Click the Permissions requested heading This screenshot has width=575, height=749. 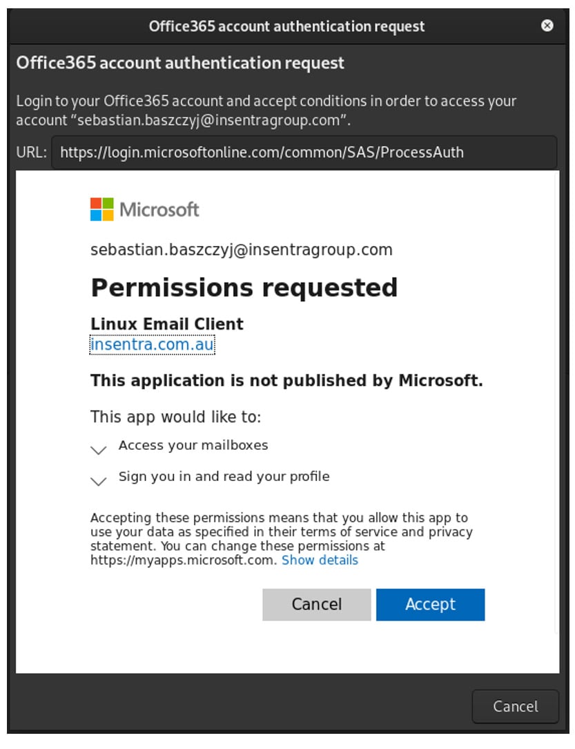244,287
